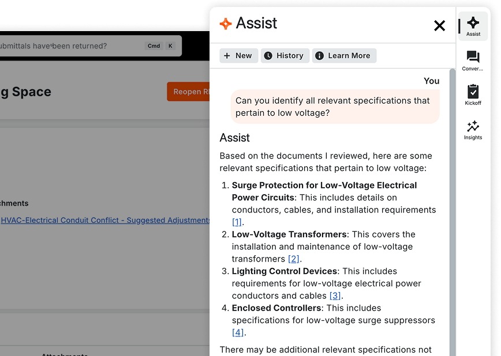This screenshot has height=356, width=501.
Task: Open Kickoff clipboard icon in sidebar
Action: [473, 94]
